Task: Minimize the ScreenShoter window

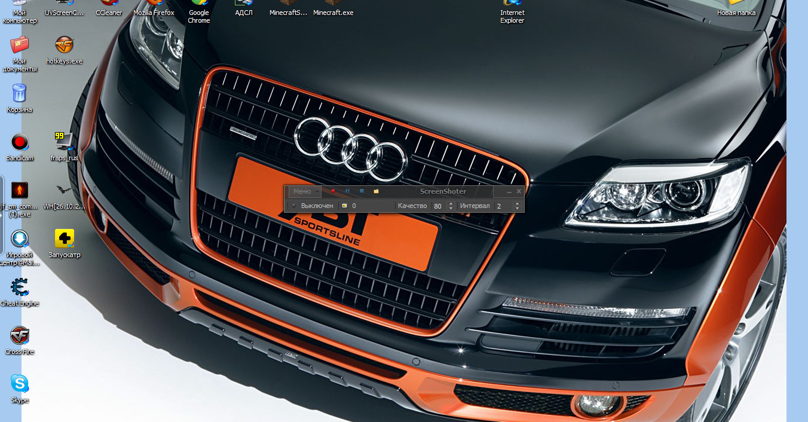Action: tap(509, 192)
